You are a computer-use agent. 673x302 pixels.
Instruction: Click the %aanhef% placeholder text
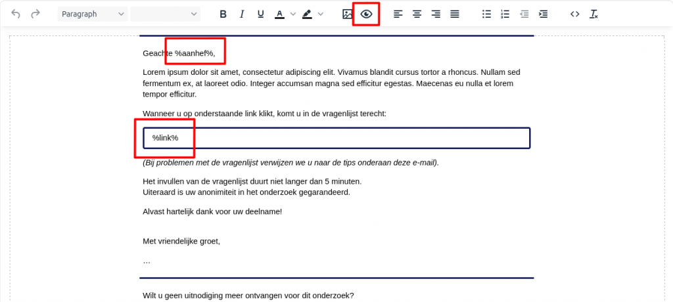coord(194,54)
